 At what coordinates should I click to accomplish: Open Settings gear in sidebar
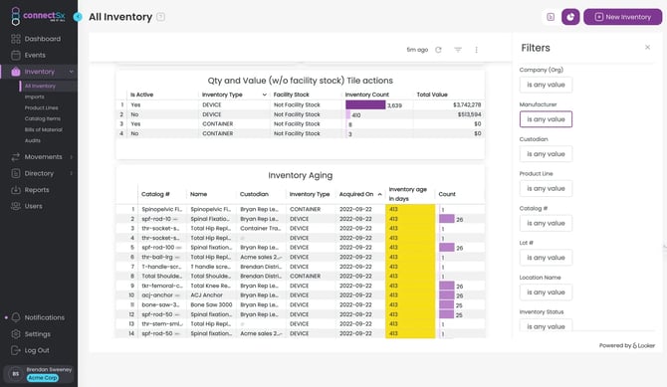[x=16, y=334]
